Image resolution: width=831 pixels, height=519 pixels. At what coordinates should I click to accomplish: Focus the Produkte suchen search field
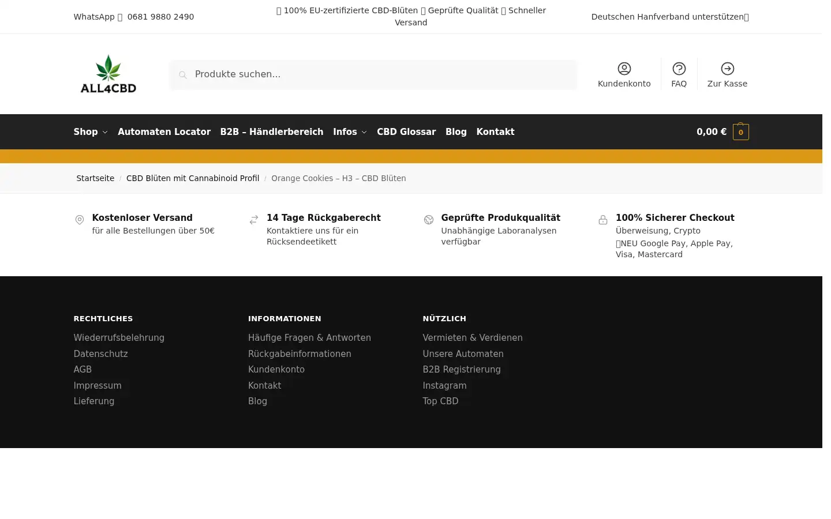[373, 74]
